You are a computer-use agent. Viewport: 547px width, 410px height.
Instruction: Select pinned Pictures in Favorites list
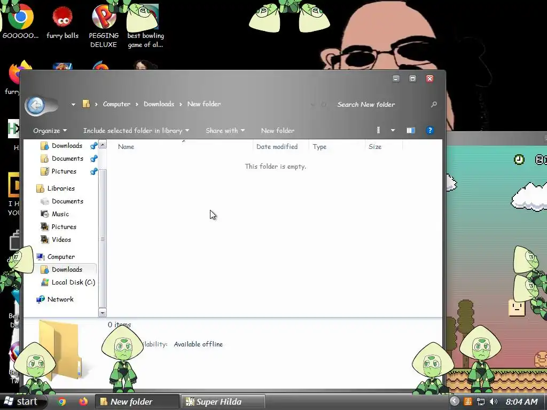[64, 171]
